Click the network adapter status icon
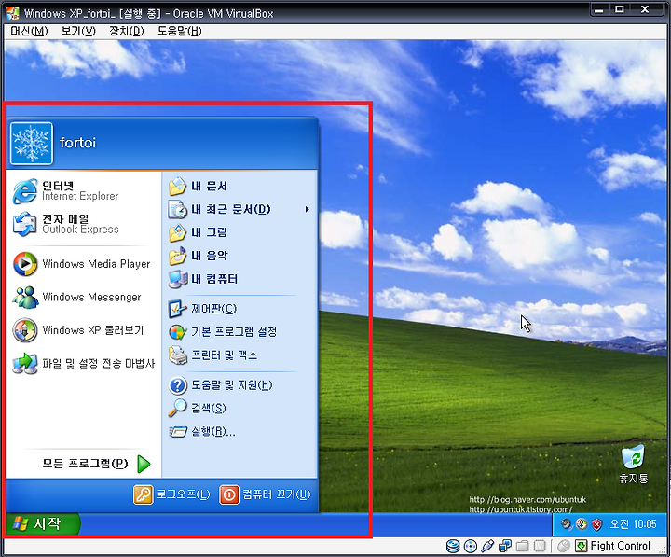 coord(505,546)
